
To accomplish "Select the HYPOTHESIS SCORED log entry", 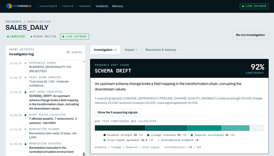I will coord(45,67).
